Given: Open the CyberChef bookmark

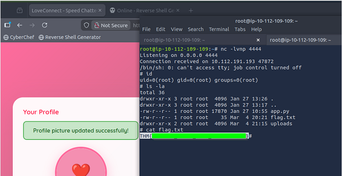Looking at the screenshot, I should 19,37.
